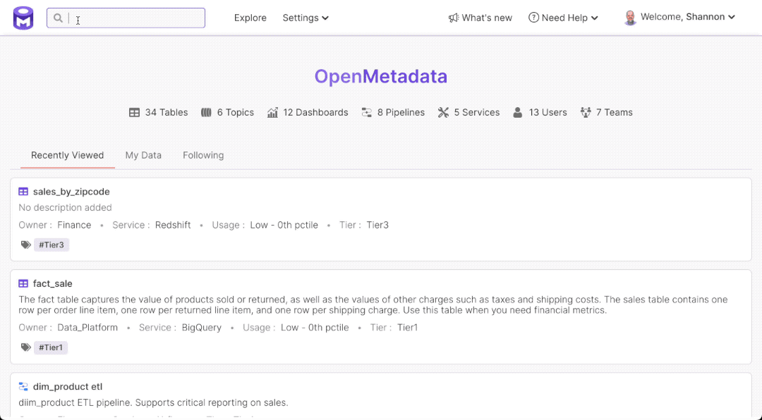Click the pipeline icon beside dim_product etl
This screenshot has width=762, height=420.
(x=23, y=386)
